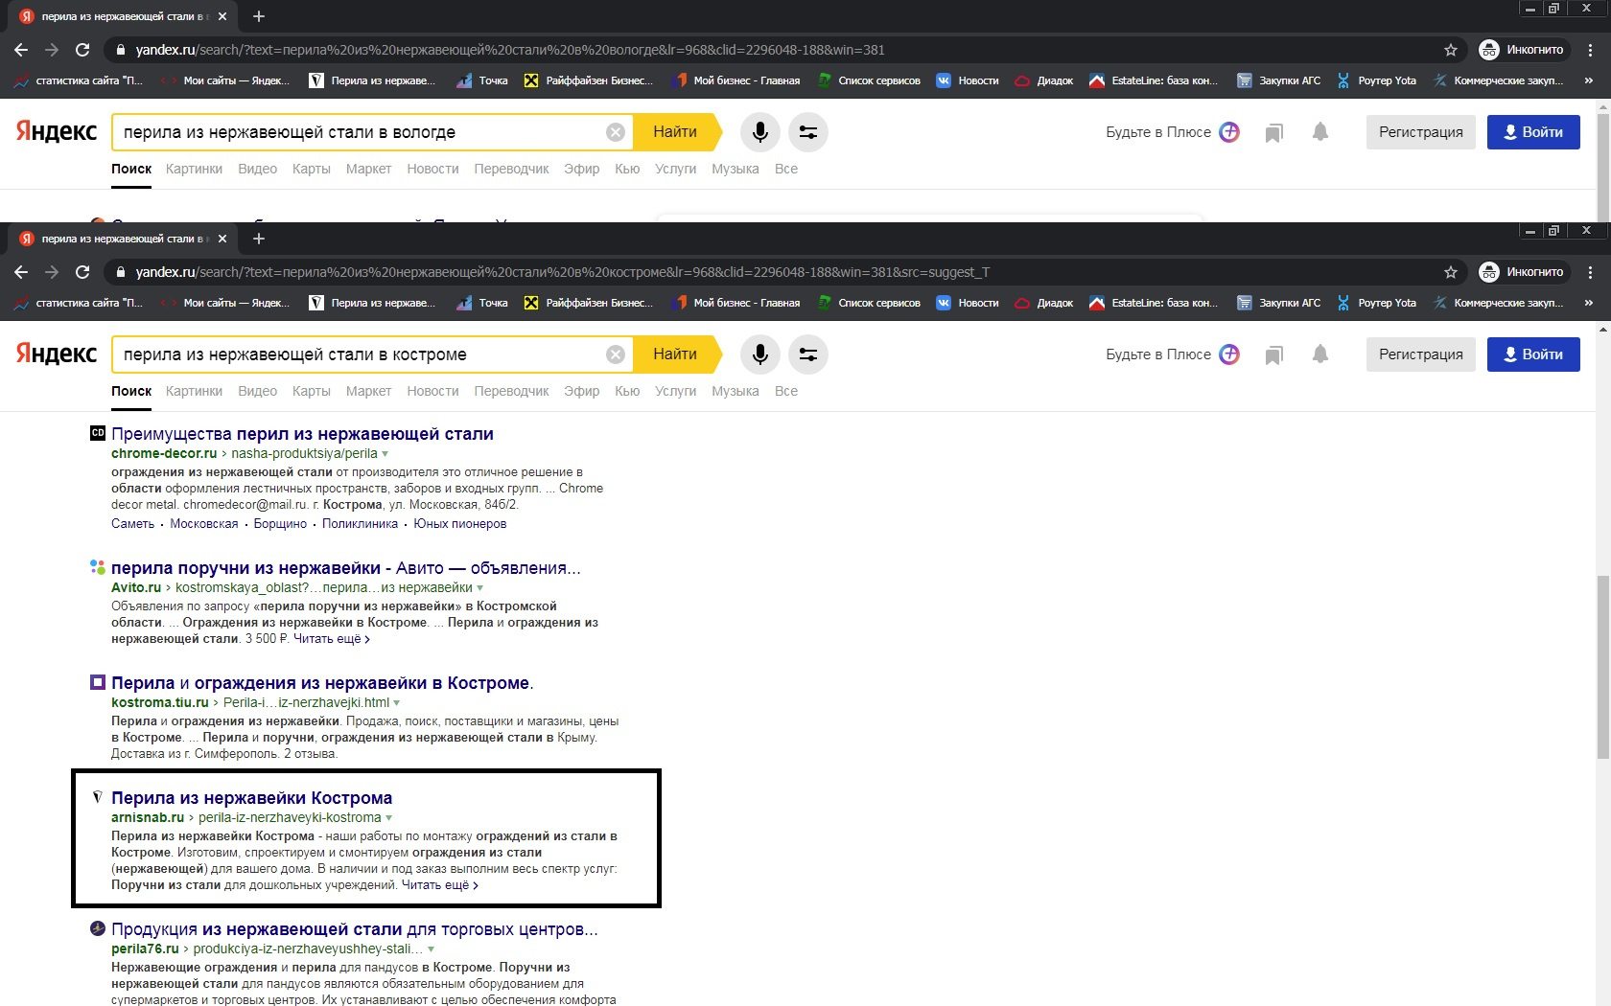Open a new tab in Vologda window

pos(259,16)
